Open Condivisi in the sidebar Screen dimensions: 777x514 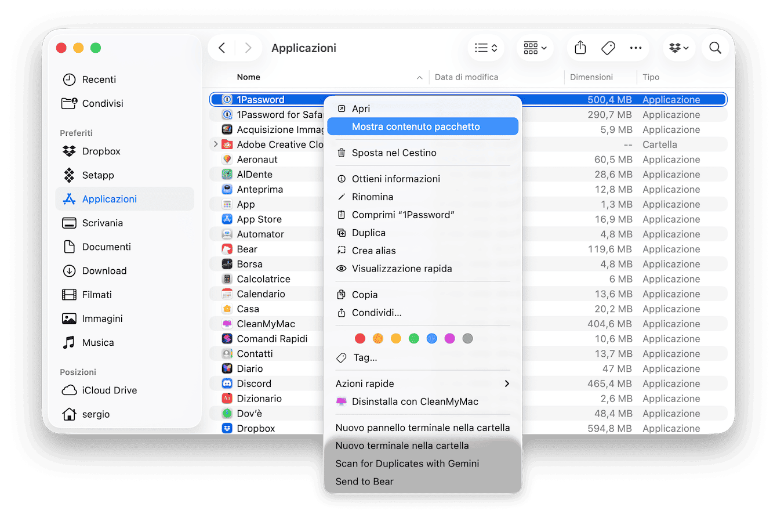pyautogui.click(x=125, y=103)
